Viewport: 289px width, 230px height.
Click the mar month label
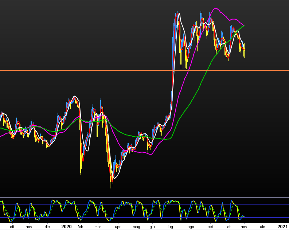(97, 227)
